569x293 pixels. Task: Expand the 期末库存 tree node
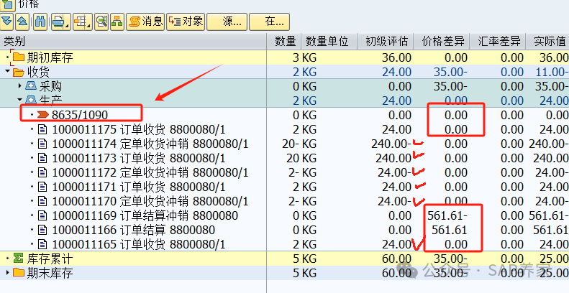click(7, 273)
